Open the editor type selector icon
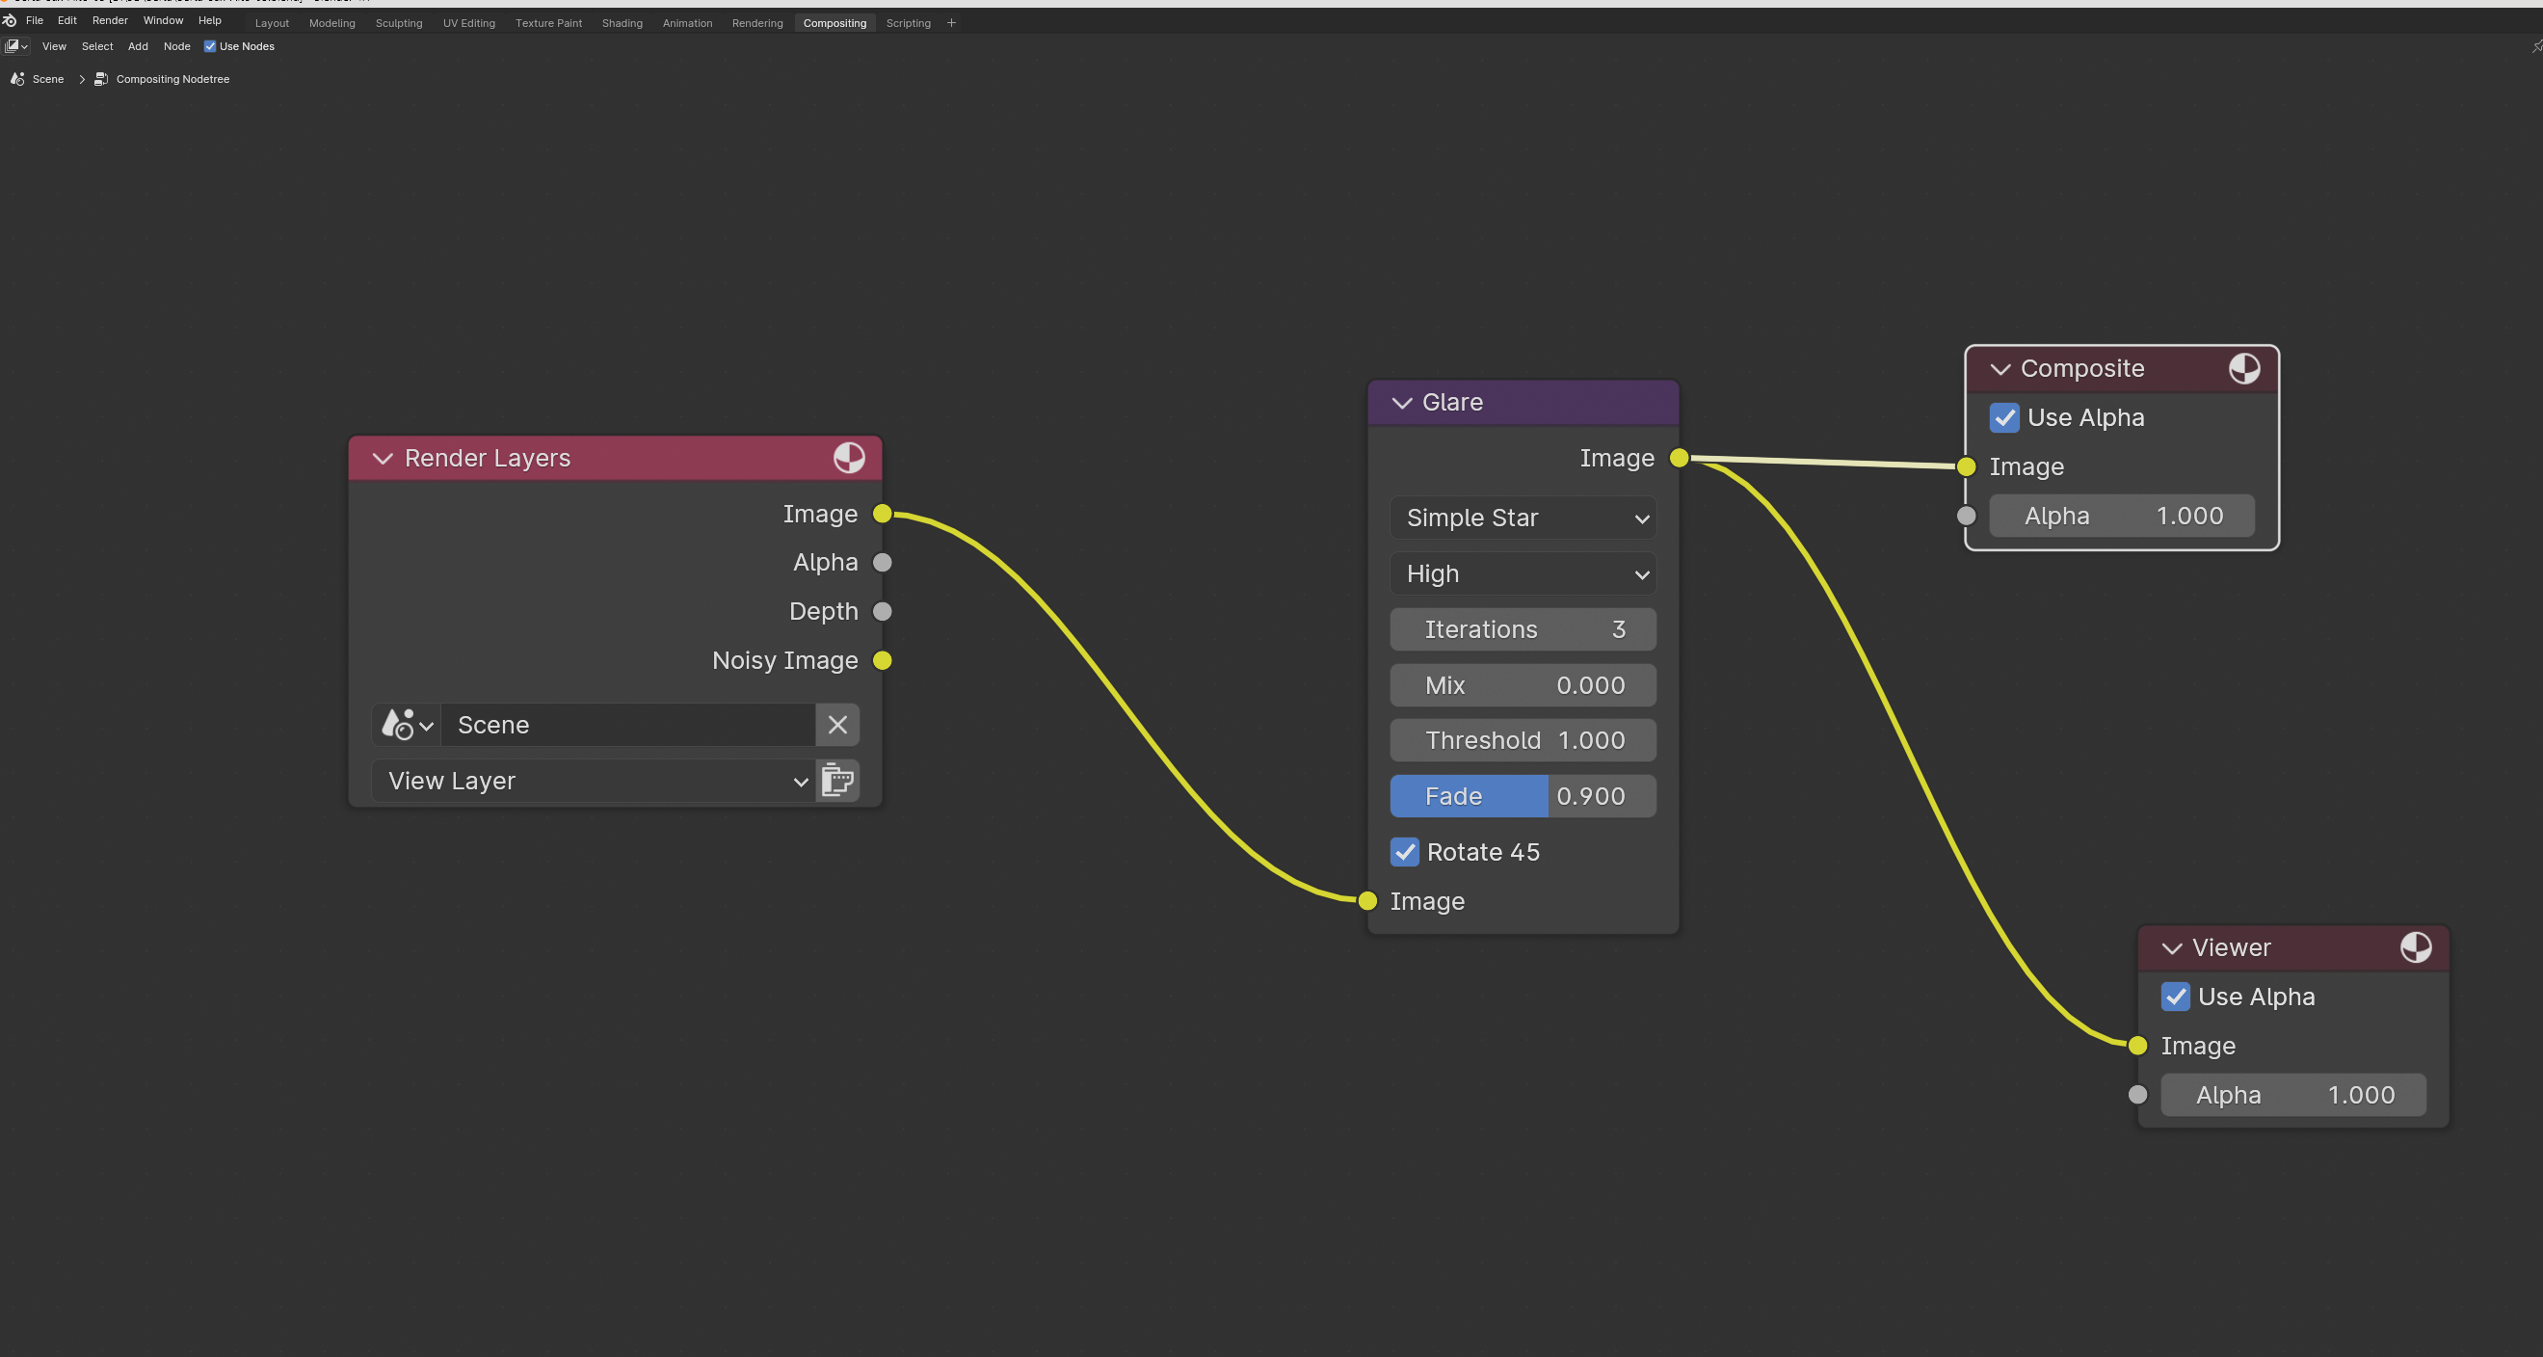 pyautogui.click(x=15, y=46)
